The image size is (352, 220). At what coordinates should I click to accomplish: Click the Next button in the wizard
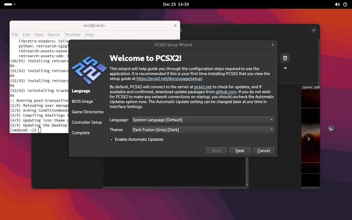[240, 151]
